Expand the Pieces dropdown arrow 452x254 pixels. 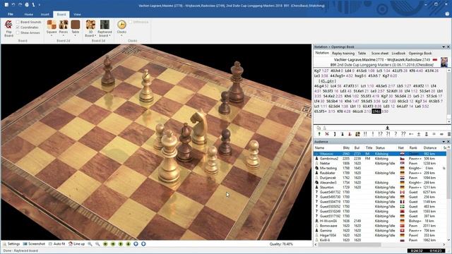pyautogui.click(x=64, y=35)
